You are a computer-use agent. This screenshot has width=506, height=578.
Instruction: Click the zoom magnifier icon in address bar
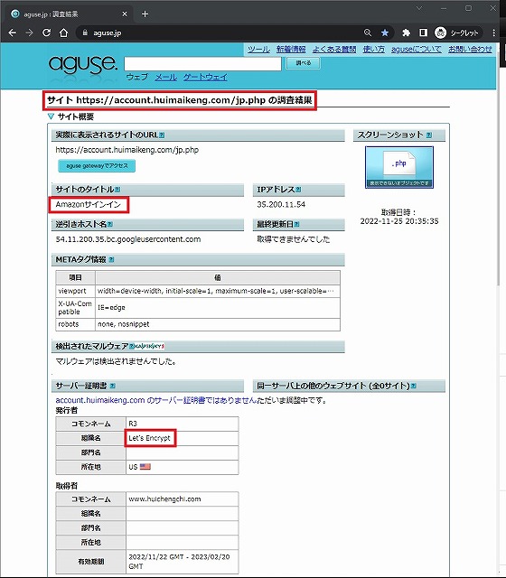[x=368, y=33]
